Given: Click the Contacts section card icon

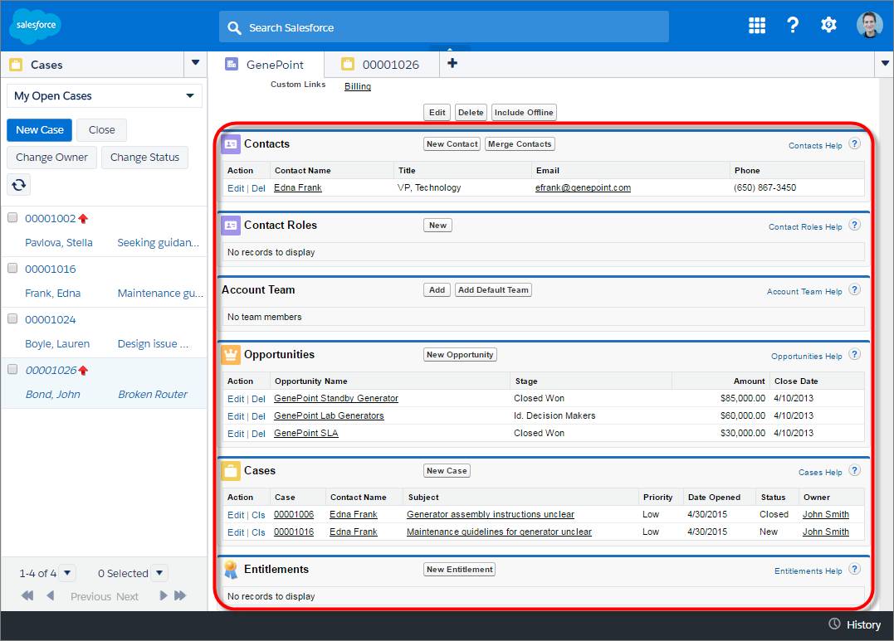Looking at the screenshot, I should [x=231, y=144].
